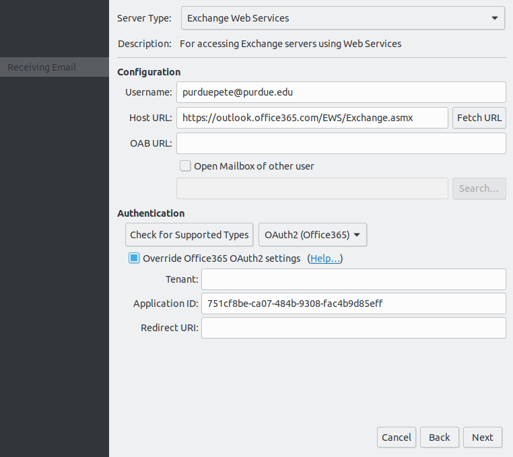Image resolution: width=513 pixels, height=457 pixels.
Task: Focus the Username field with purduepete@purdue.edu
Action: [341, 92]
